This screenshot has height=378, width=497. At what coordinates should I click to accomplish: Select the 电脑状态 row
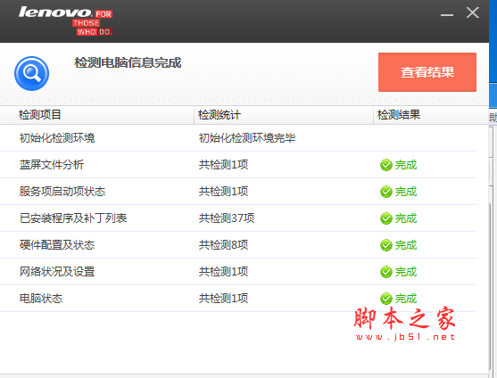[238, 299]
